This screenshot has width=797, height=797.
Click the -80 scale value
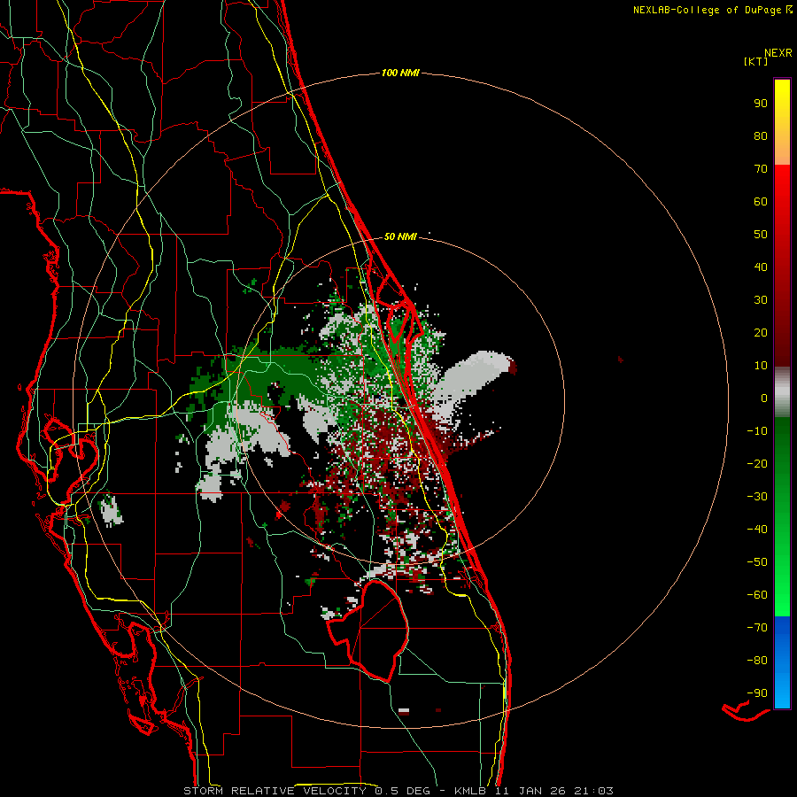[x=757, y=661]
